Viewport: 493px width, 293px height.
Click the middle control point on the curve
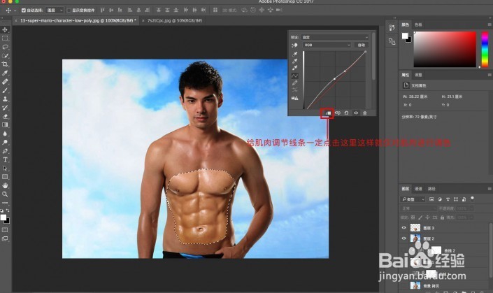(x=334, y=78)
